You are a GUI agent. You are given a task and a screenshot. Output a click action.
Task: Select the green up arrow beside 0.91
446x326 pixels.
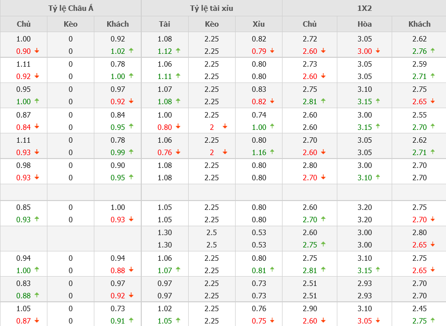pyautogui.click(x=131, y=321)
